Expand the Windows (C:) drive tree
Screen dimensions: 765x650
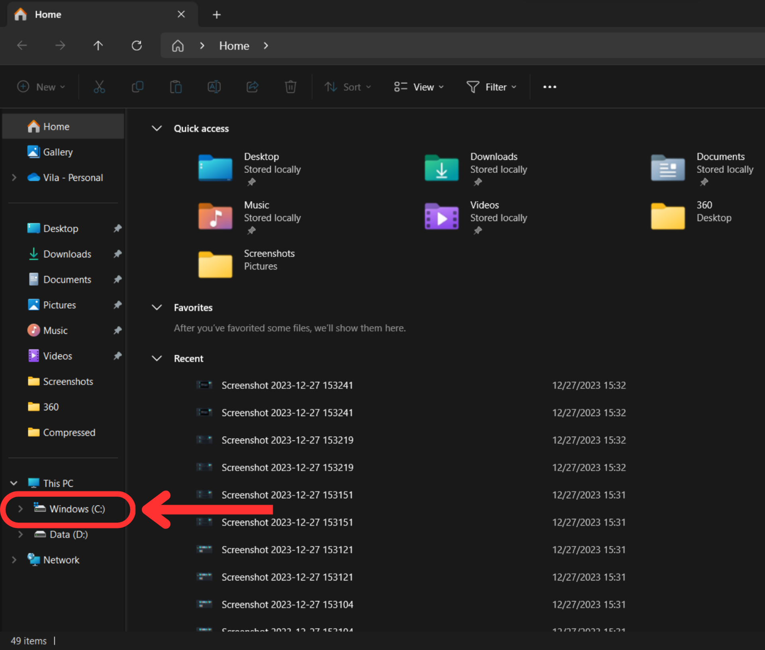[x=20, y=509]
